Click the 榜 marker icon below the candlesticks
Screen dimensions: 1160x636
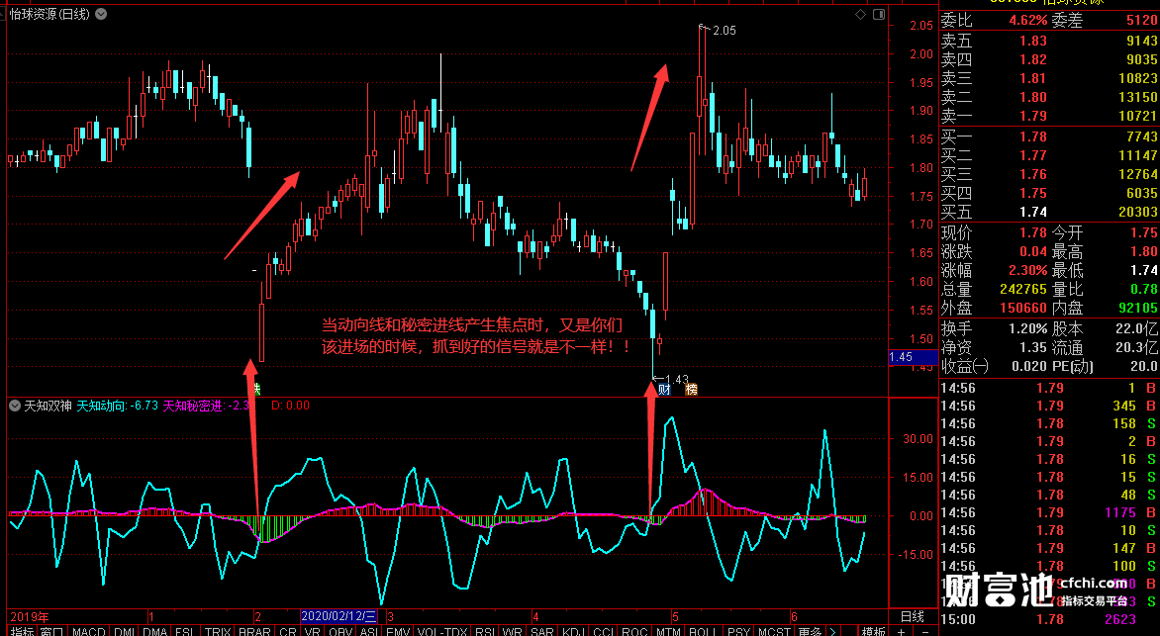[x=691, y=390]
